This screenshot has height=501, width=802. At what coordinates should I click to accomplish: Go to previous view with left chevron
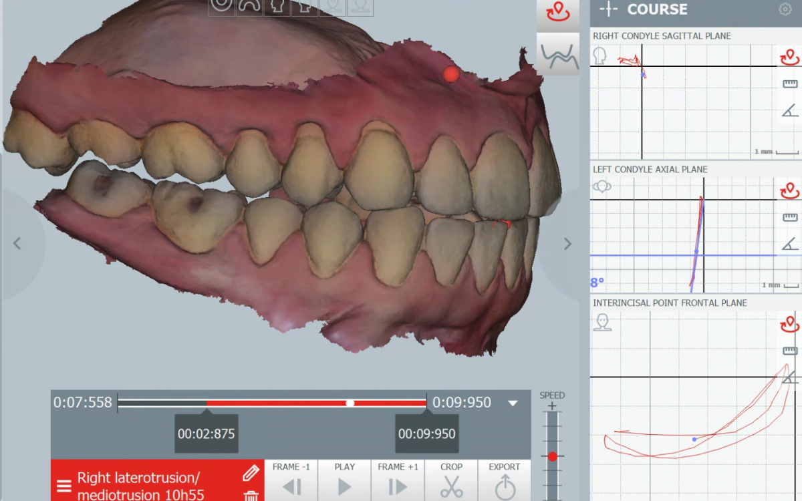click(17, 244)
